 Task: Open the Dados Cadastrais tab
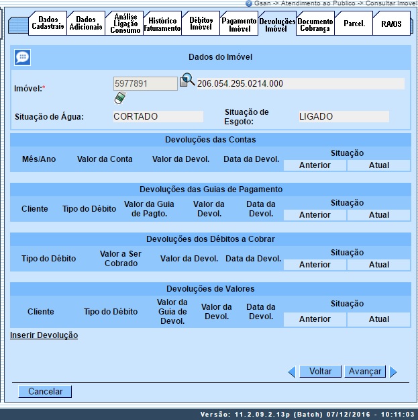click(48, 24)
